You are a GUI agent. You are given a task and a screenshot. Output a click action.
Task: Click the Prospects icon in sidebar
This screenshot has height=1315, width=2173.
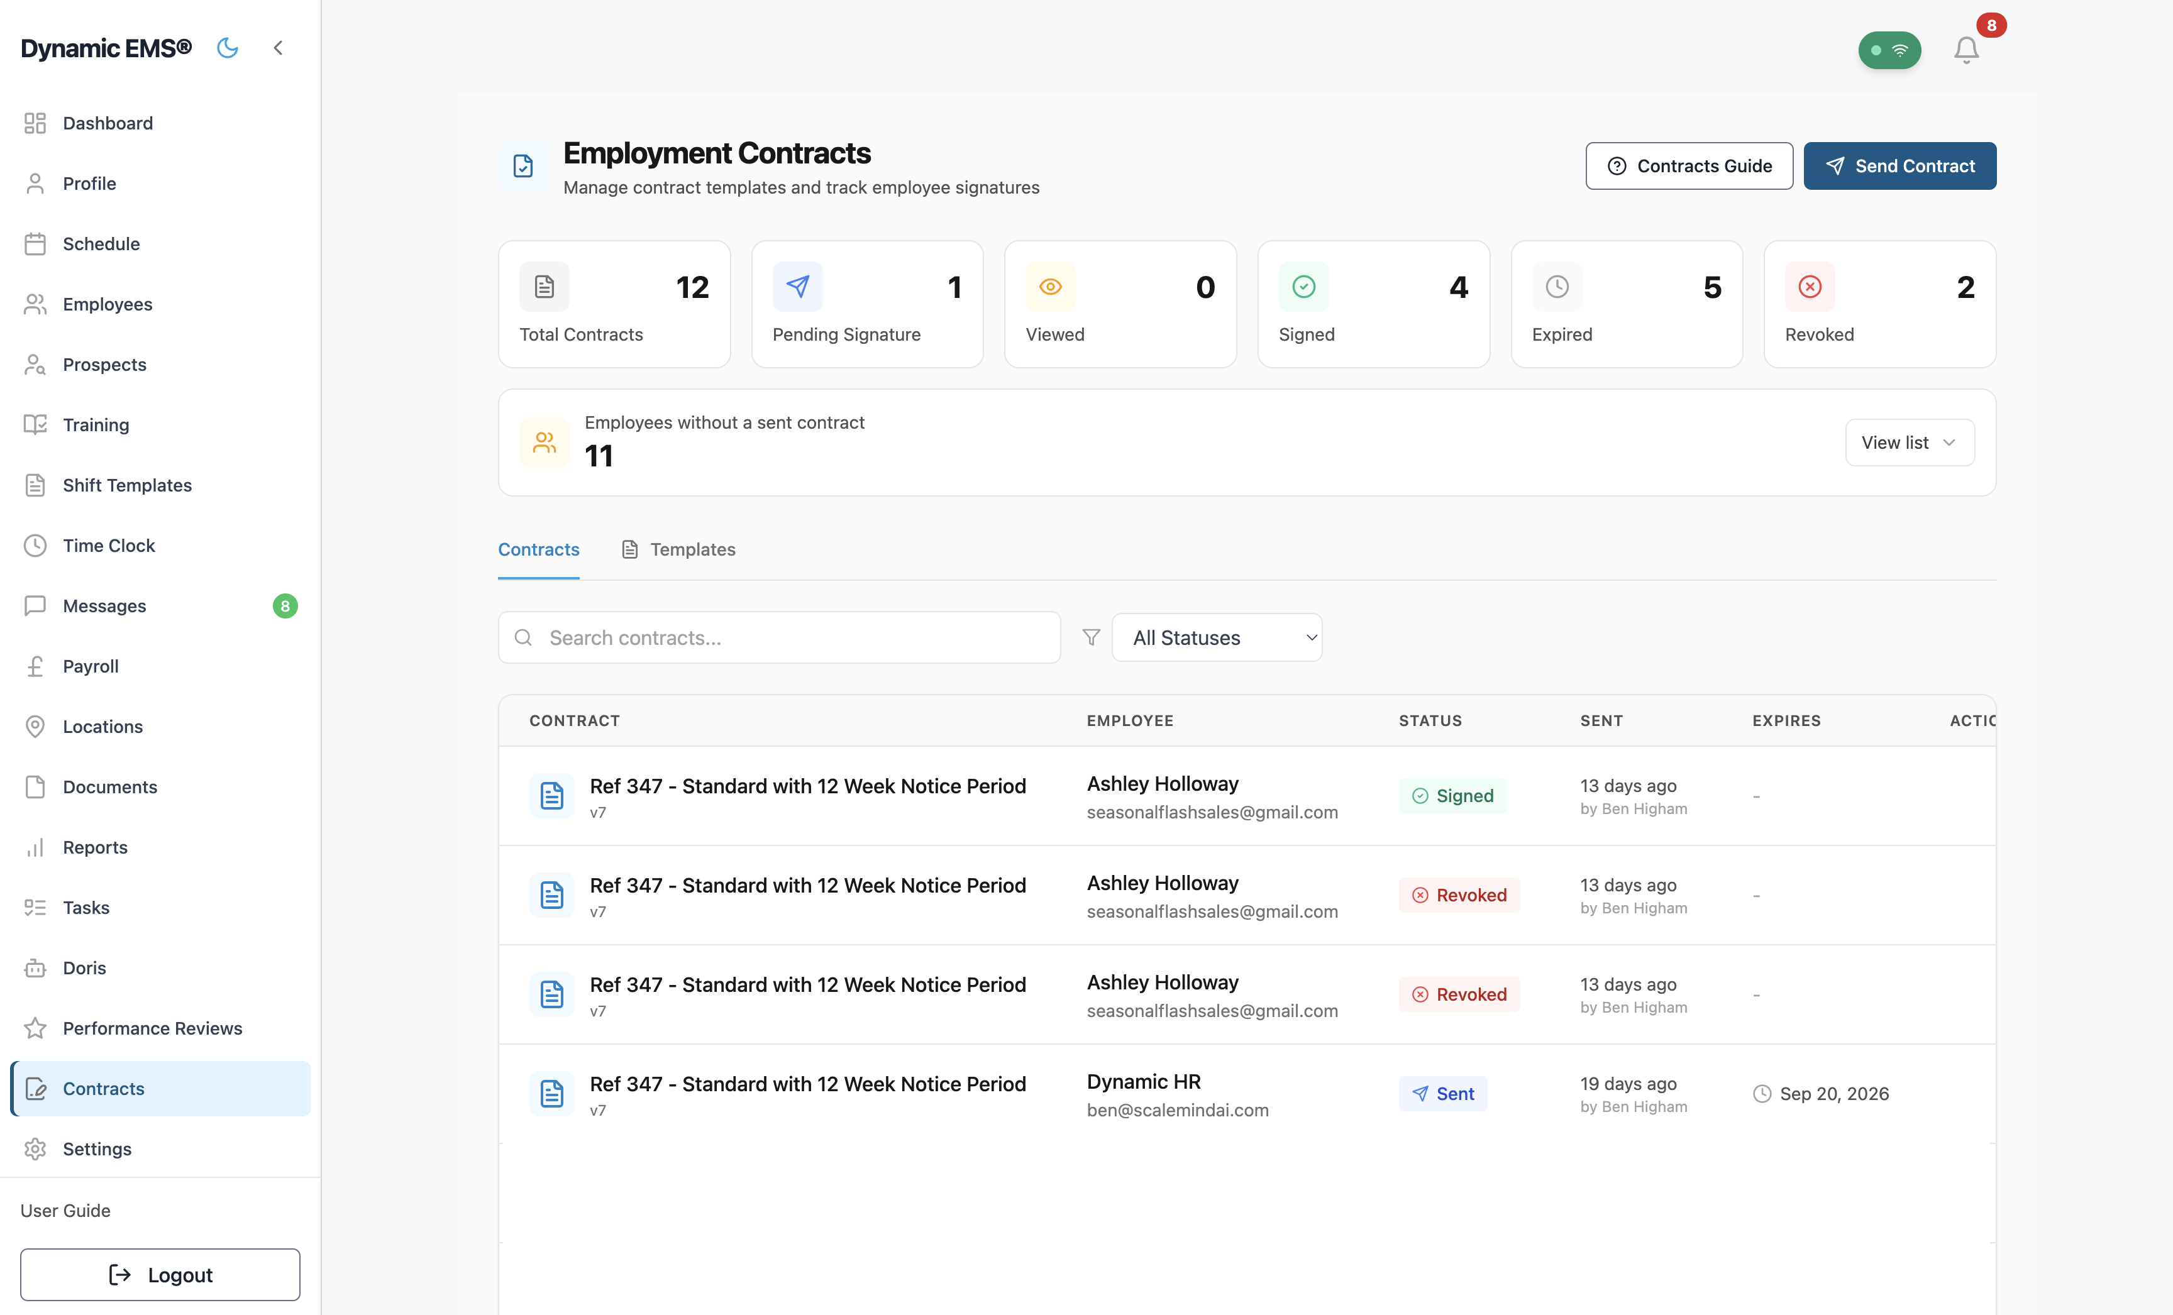pyautogui.click(x=35, y=365)
